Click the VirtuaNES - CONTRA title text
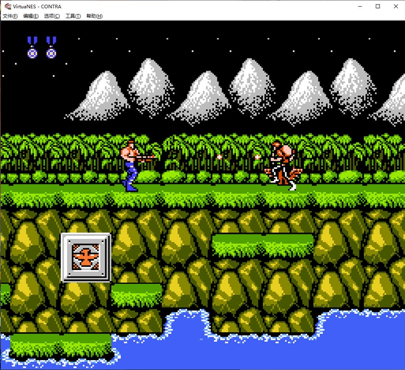 [37, 6]
